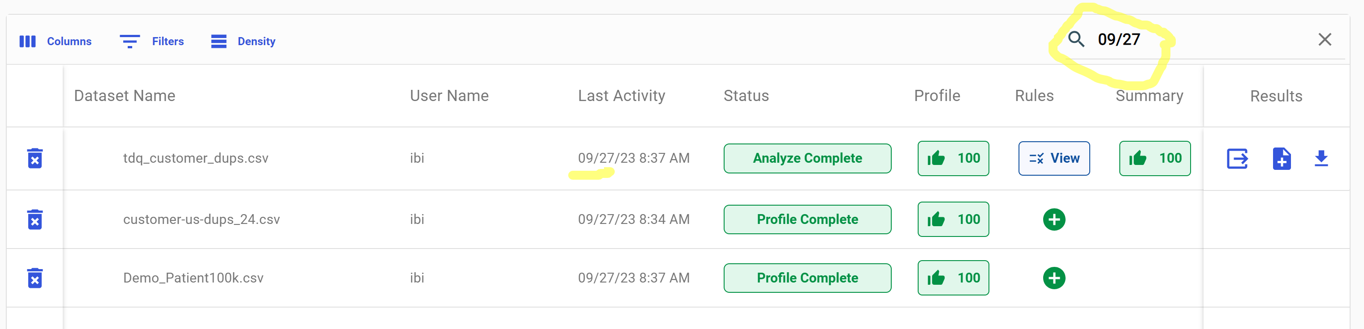The height and width of the screenshot is (329, 1364).
Task: Edit the 09/27 search text field
Action: pos(1119,39)
